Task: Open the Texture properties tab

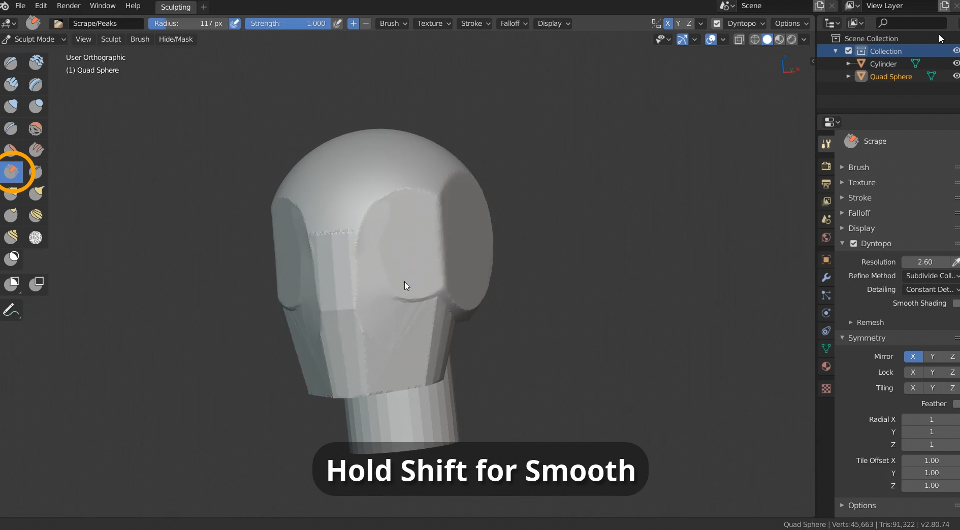Action: [826, 388]
